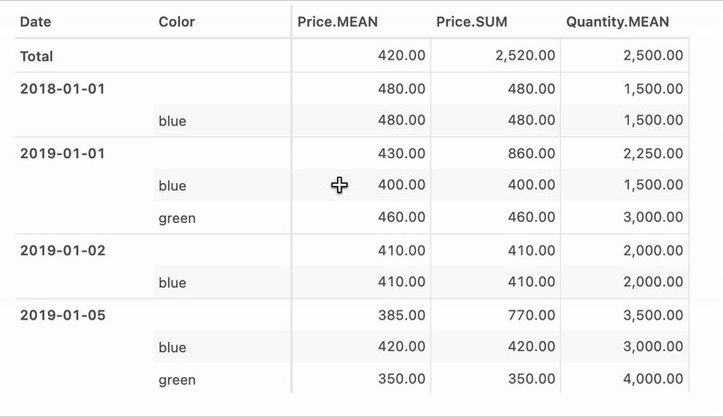Click the Price.SUM cell showing 860.00

[533, 153]
